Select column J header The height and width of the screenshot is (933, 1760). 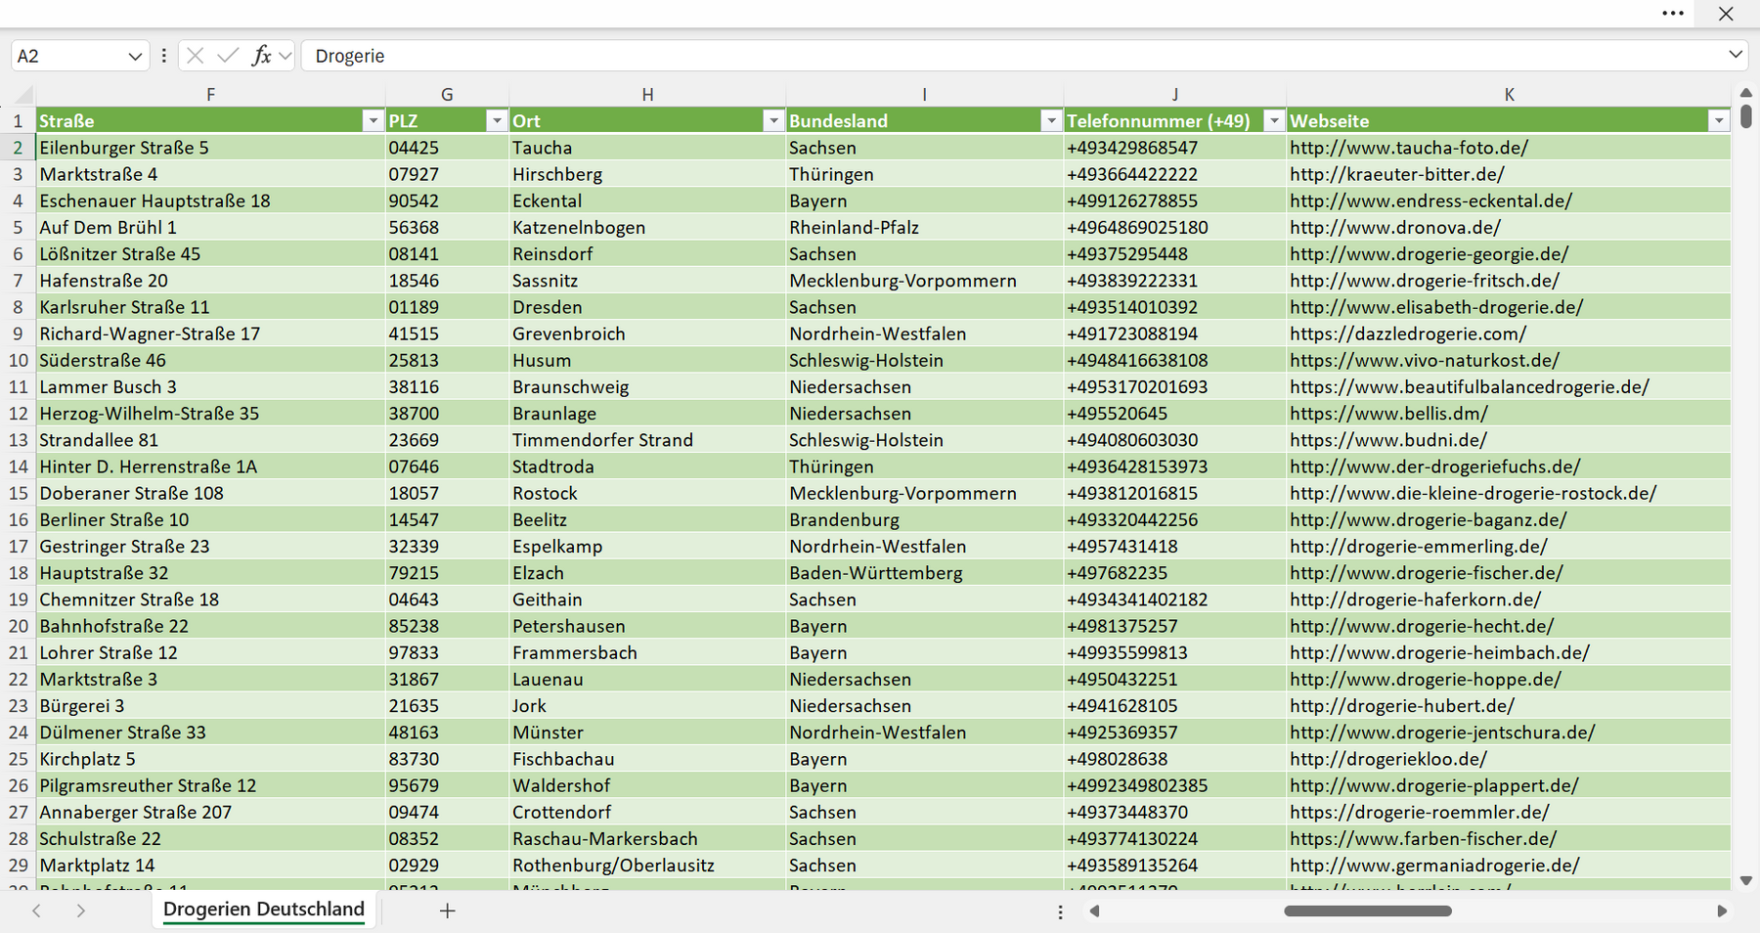1174,94
